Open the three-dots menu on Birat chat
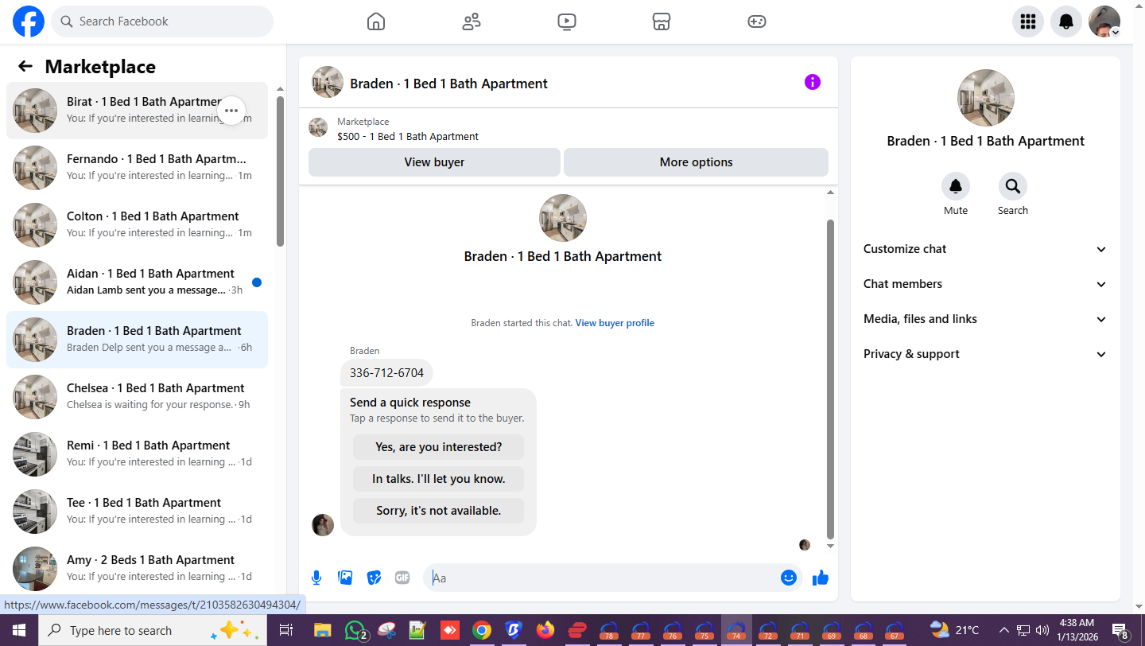 point(231,111)
